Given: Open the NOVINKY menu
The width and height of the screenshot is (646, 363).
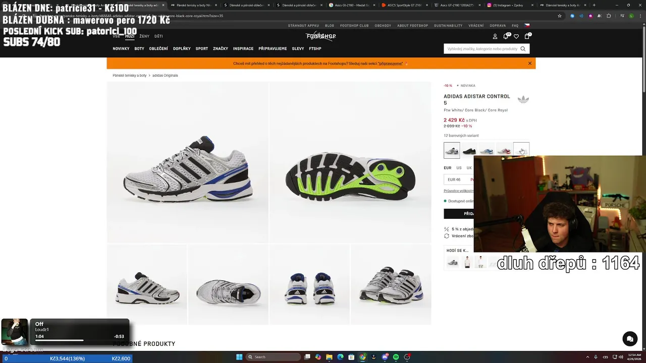Looking at the screenshot, I should pos(121,49).
